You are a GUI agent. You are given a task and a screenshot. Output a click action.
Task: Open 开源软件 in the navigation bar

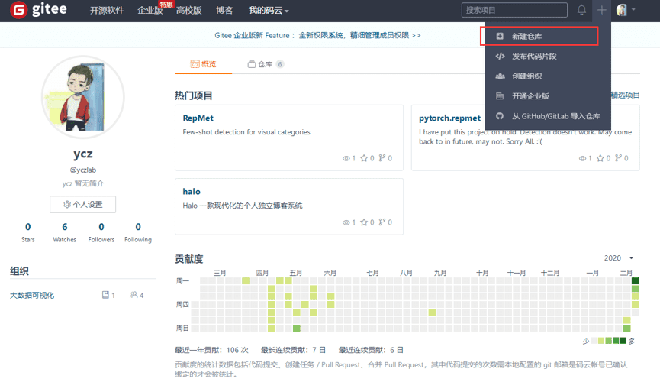coord(107,10)
